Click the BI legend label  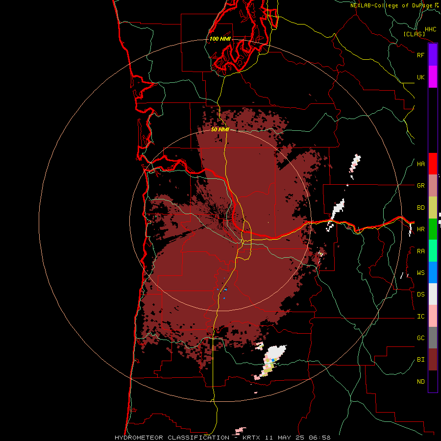tap(420, 360)
